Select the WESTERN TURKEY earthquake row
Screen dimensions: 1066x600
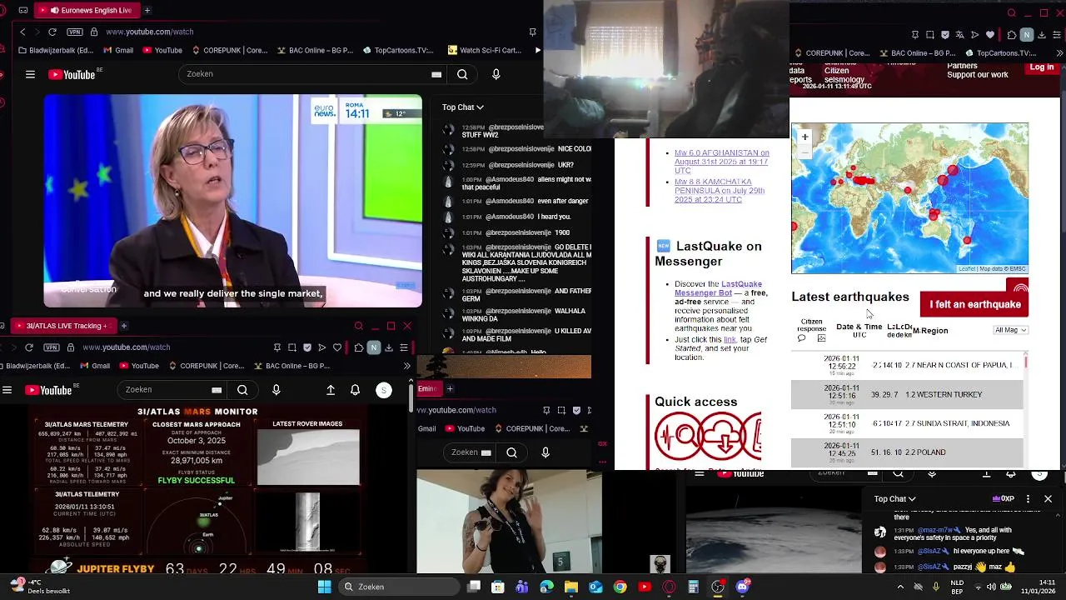907,394
